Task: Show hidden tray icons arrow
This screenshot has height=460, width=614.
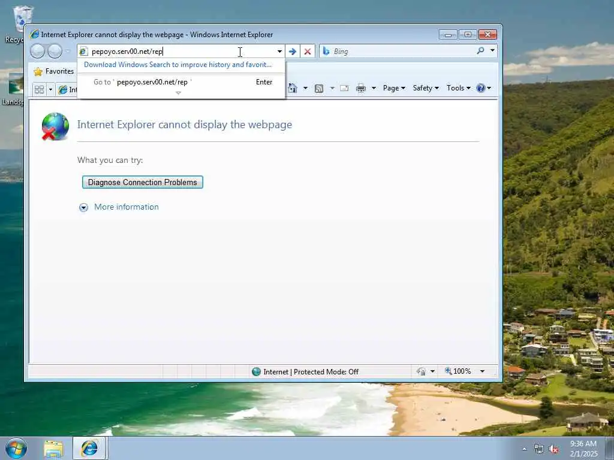Action: (x=524, y=449)
